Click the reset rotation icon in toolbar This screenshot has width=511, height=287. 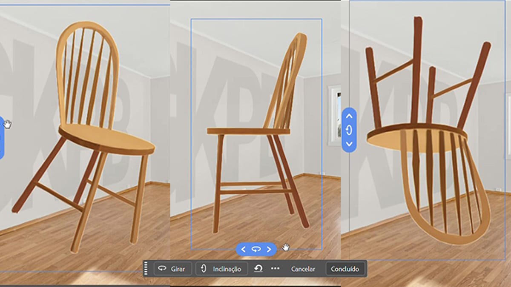[258, 269]
